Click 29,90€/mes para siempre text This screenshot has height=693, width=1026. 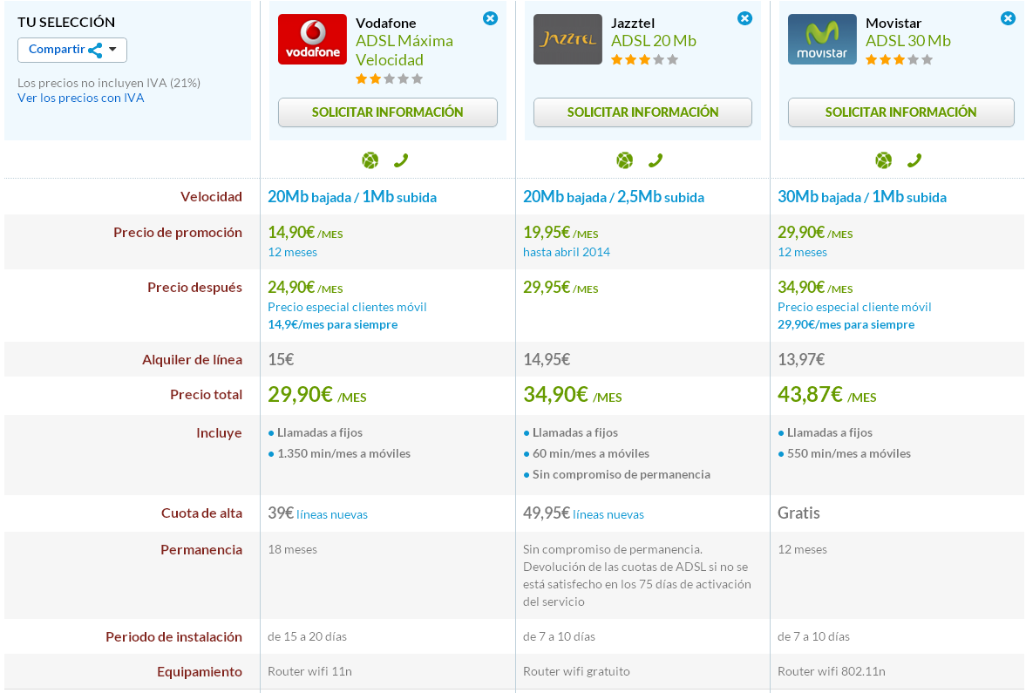coord(846,324)
